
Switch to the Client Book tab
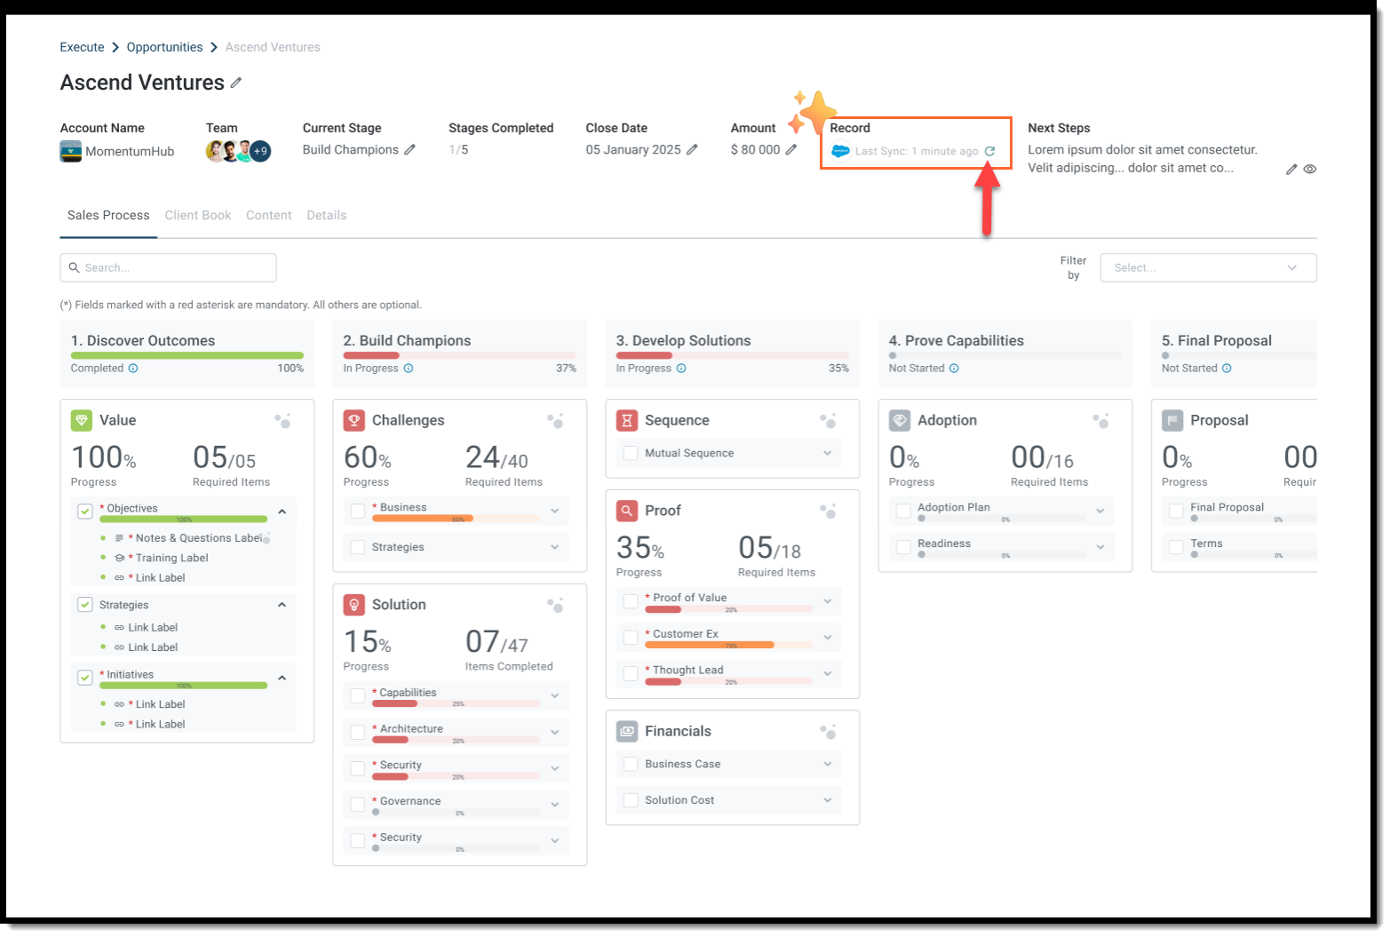coord(198,215)
